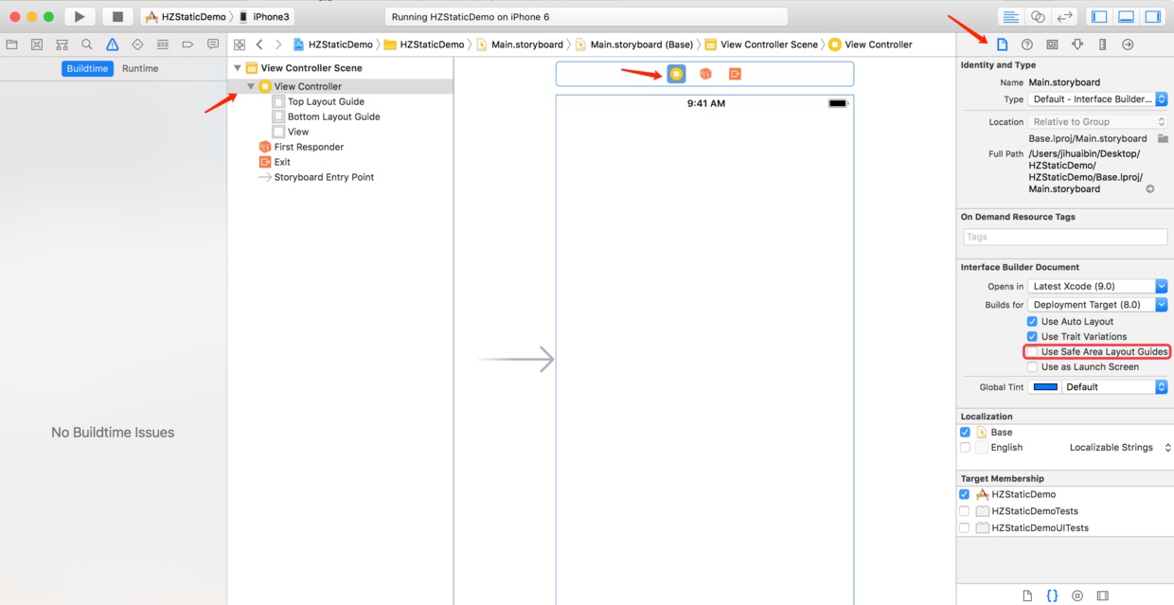Open the Code Snippet library
Viewport: 1174px width, 605px height.
click(1052, 596)
